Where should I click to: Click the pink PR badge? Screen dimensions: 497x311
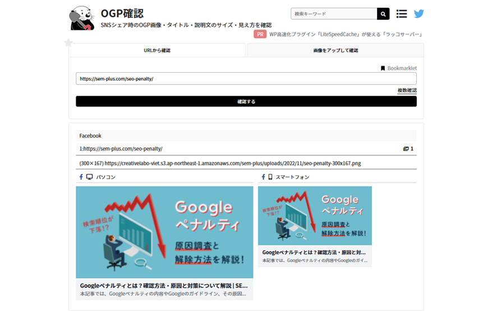pos(260,34)
